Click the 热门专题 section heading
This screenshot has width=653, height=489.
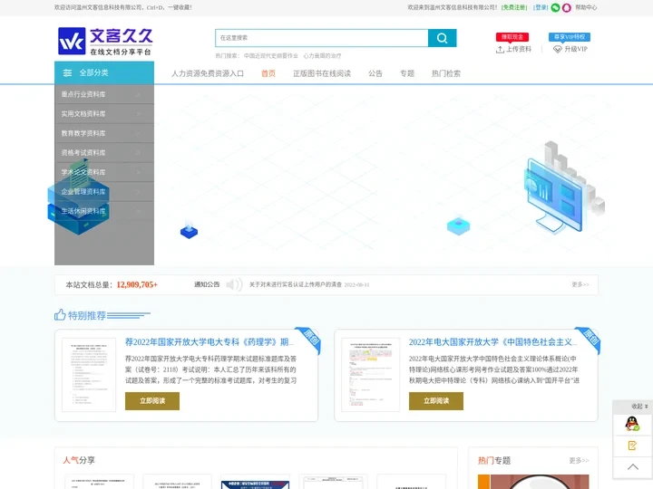tap(494, 460)
